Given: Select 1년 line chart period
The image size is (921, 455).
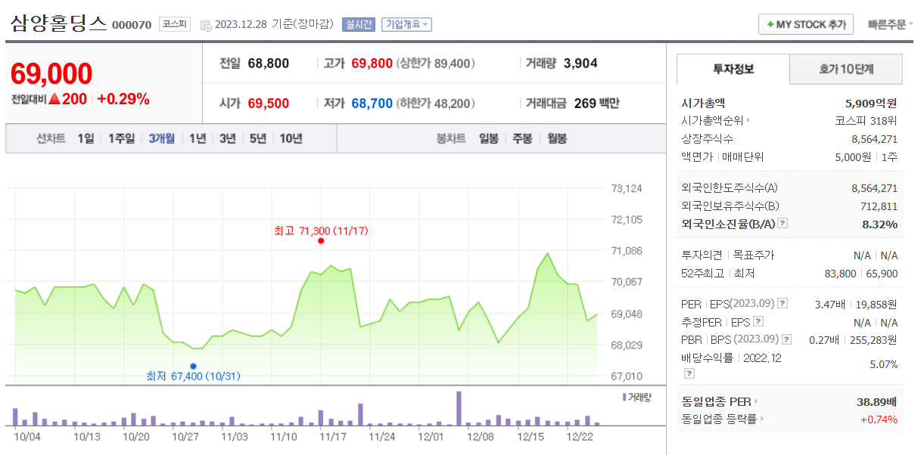Looking at the screenshot, I should [198, 138].
